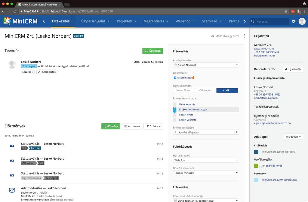Open settings via the gear icon
The width and height of the screenshot is (308, 202).
(294, 21)
